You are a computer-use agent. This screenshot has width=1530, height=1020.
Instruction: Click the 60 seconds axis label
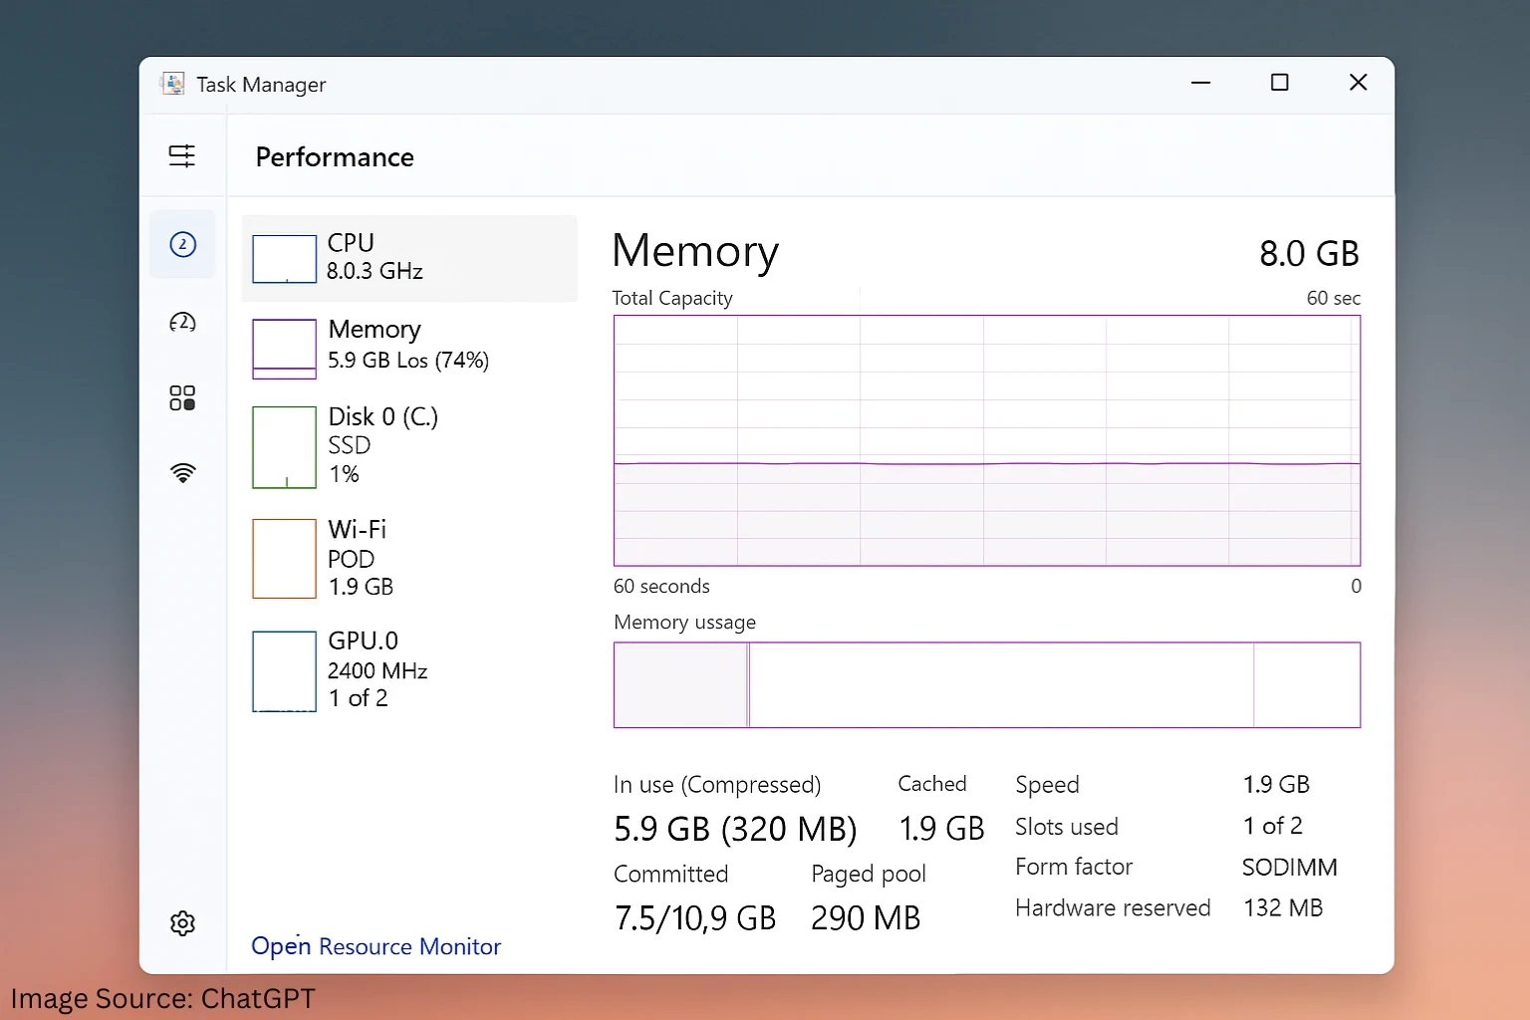(x=661, y=586)
